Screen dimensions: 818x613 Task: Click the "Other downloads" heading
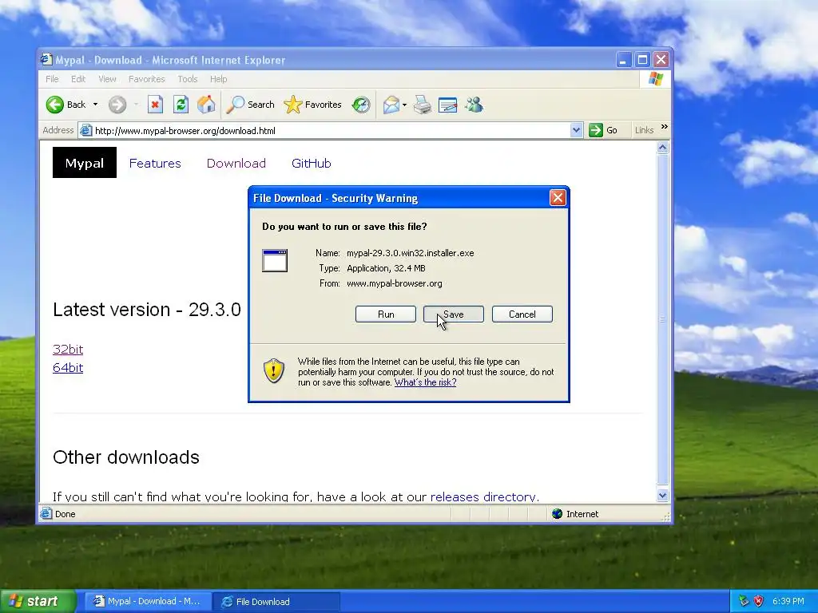[126, 457]
